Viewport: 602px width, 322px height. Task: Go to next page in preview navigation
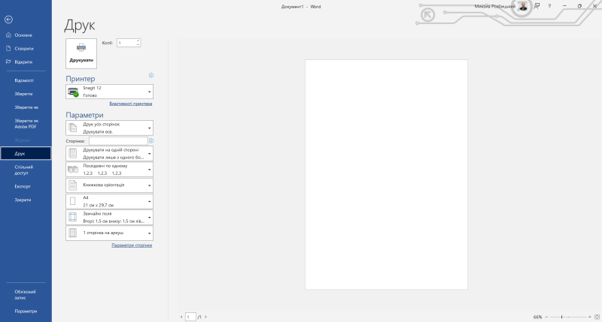206,317
